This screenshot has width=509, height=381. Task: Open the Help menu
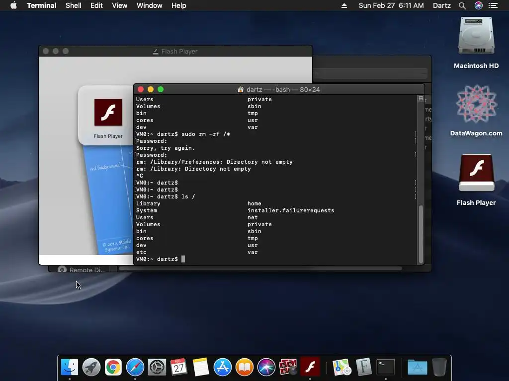pyautogui.click(x=179, y=5)
